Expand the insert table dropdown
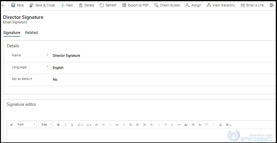 click(228, 125)
